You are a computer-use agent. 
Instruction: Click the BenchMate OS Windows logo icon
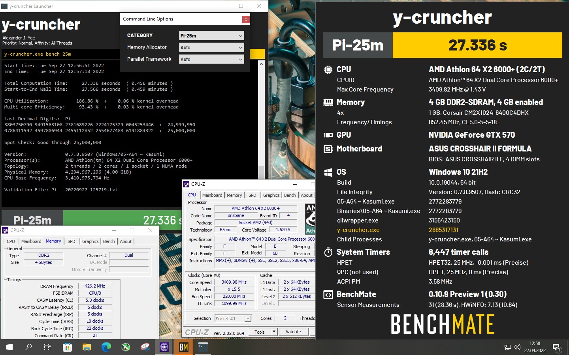tap(328, 172)
